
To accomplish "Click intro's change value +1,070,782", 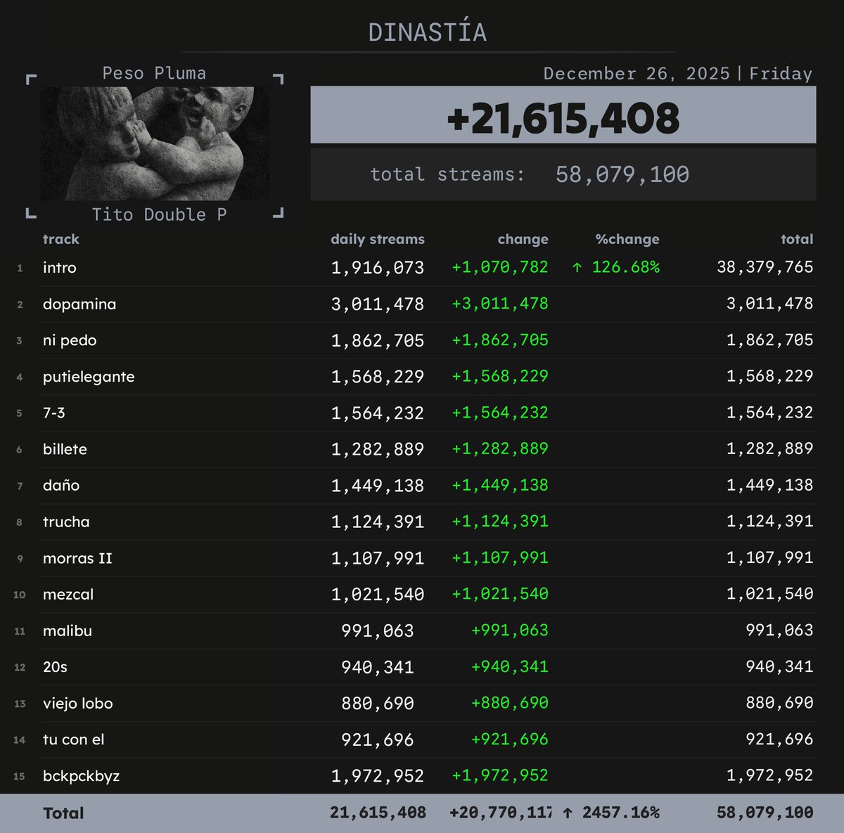I will click(500, 267).
